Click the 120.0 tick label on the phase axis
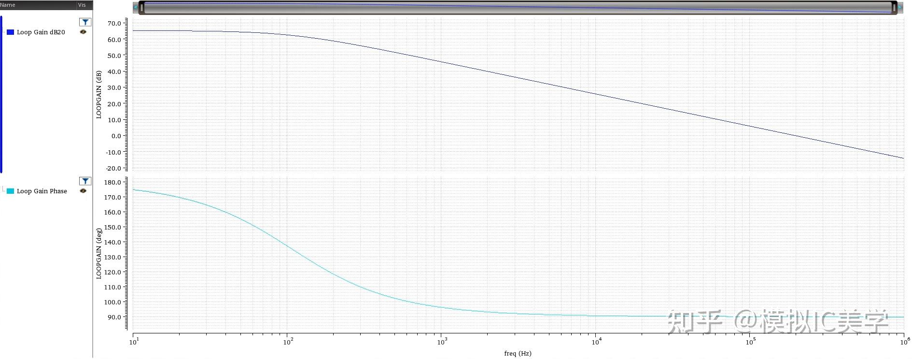This screenshot has height=359, width=912. tap(113, 272)
